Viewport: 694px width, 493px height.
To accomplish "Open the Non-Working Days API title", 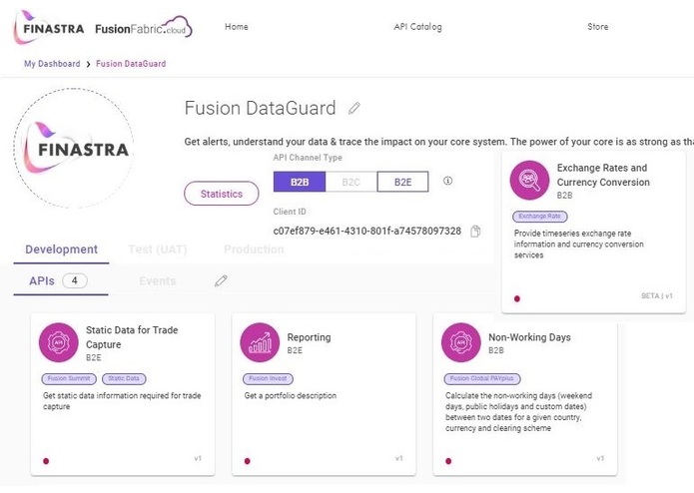I will click(530, 337).
